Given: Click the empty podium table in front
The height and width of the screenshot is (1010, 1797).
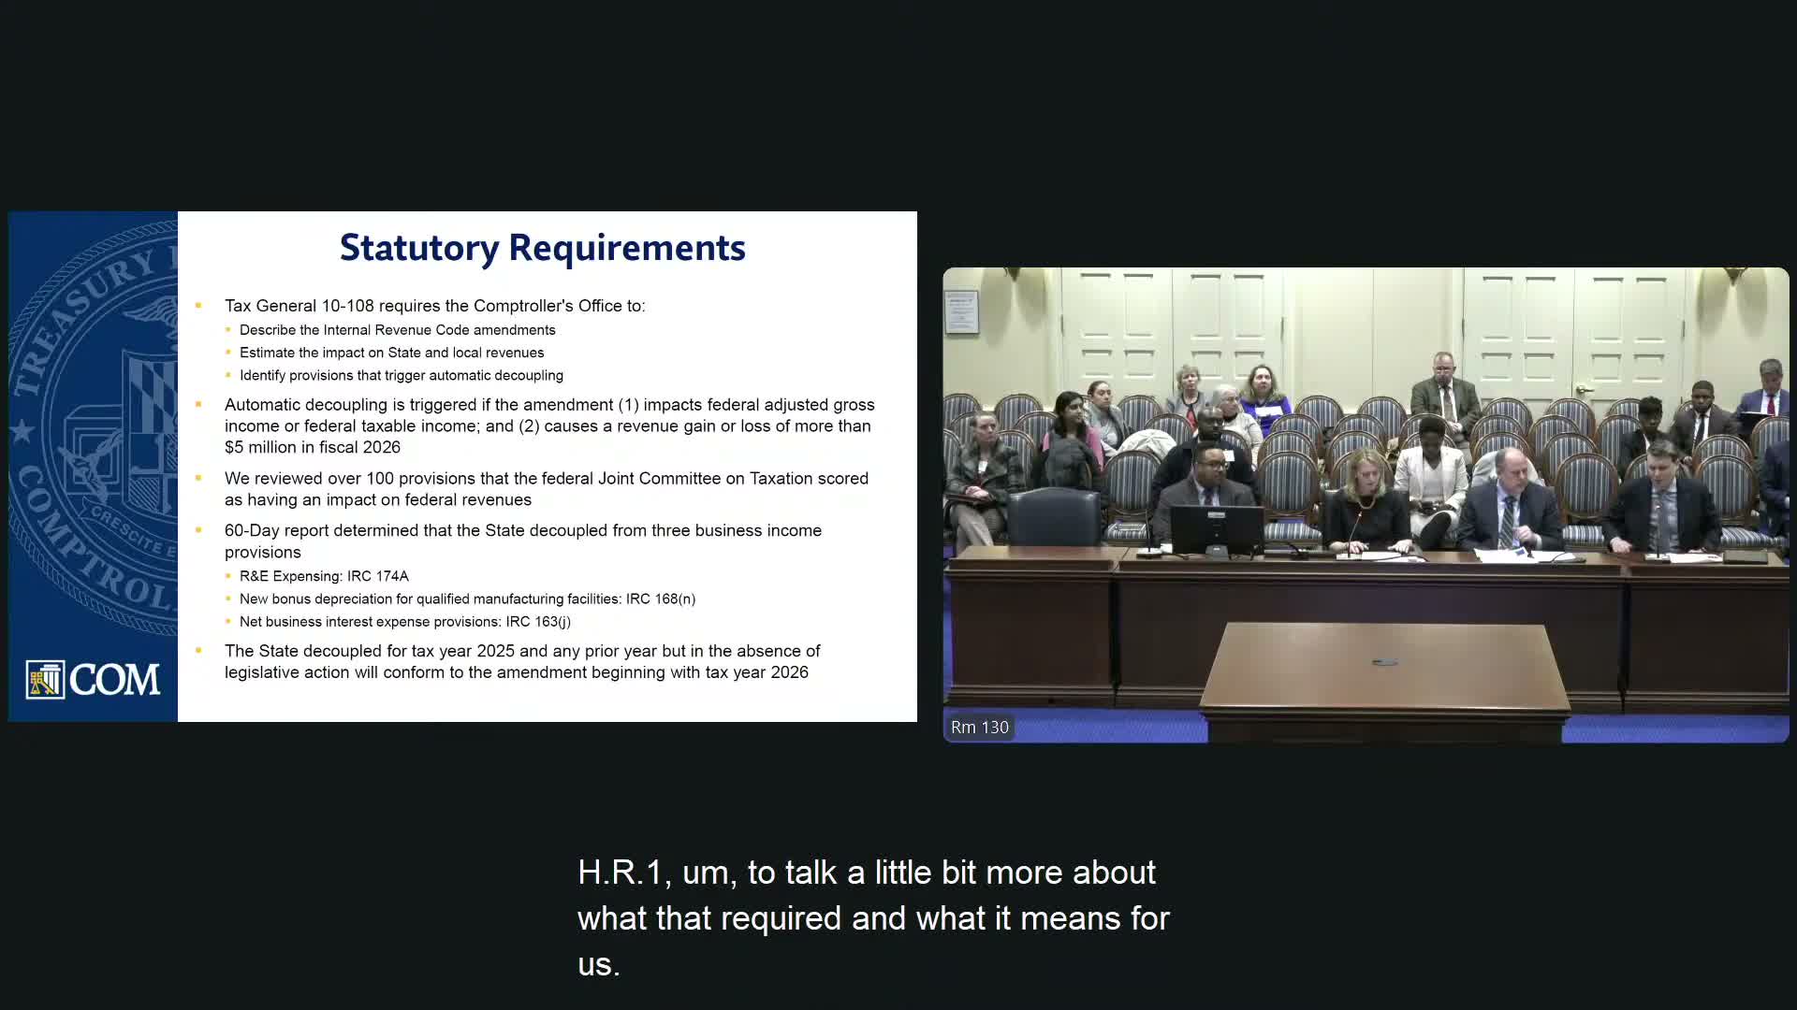Looking at the screenshot, I should point(1384,670).
